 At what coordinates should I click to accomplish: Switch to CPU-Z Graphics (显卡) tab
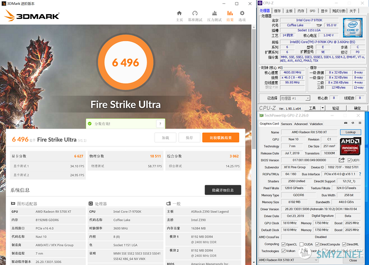pyautogui.click(x=324, y=11)
